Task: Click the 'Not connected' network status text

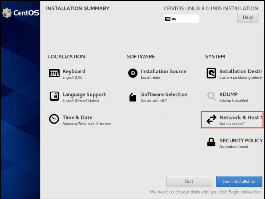Action: point(231,124)
